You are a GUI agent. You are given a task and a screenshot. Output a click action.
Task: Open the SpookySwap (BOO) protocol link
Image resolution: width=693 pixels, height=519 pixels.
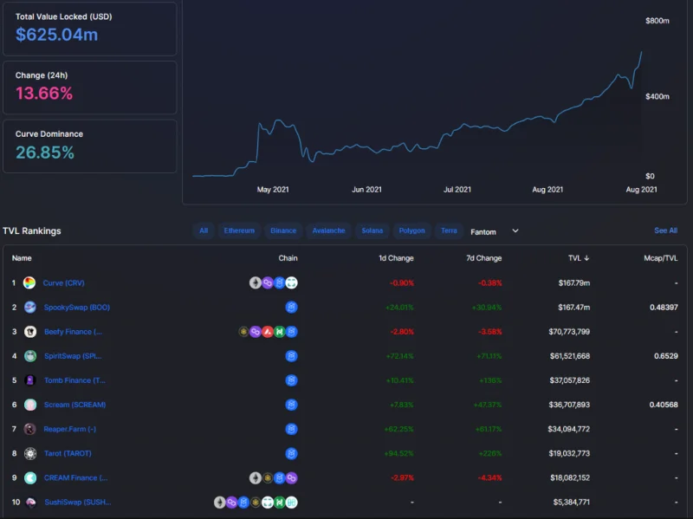77,308
